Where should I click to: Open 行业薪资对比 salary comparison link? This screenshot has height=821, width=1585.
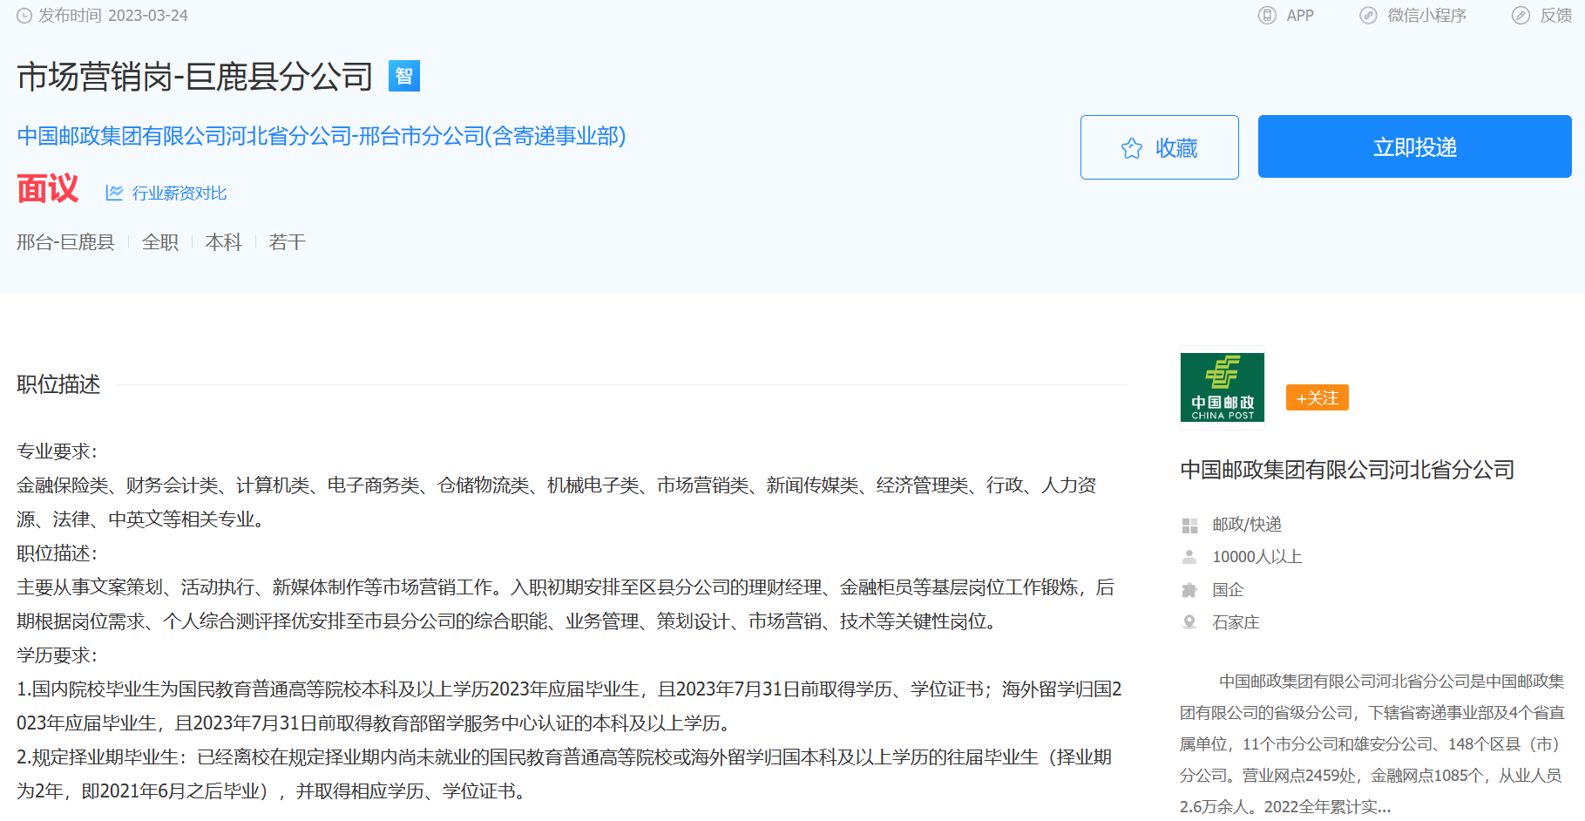point(179,193)
